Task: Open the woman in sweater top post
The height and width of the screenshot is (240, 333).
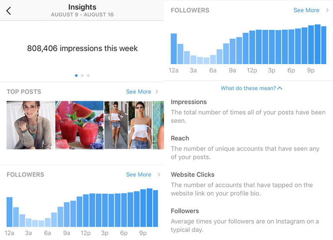Action: pos(30,125)
